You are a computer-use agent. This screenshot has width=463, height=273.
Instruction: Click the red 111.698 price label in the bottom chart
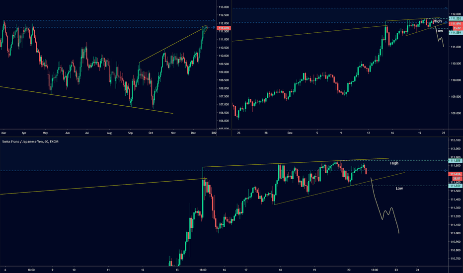click(456, 174)
